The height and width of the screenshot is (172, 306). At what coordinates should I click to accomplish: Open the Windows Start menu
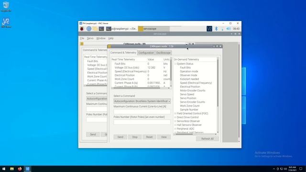click(4, 169)
